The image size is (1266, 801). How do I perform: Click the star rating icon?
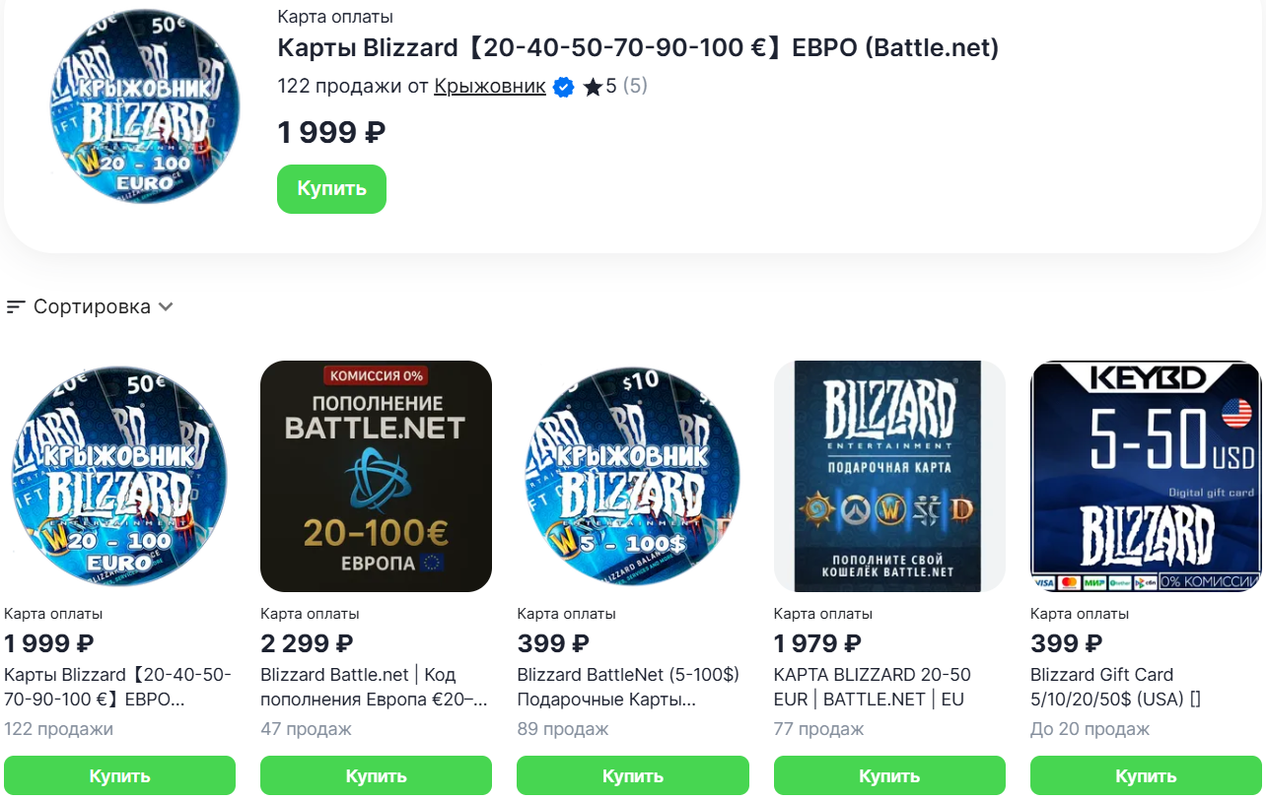point(593,88)
